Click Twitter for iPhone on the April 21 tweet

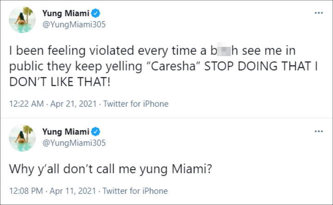point(136,104)
